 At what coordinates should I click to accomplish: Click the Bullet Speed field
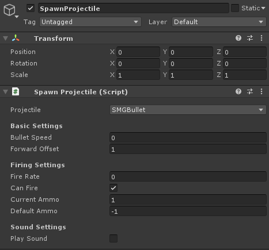188,137
